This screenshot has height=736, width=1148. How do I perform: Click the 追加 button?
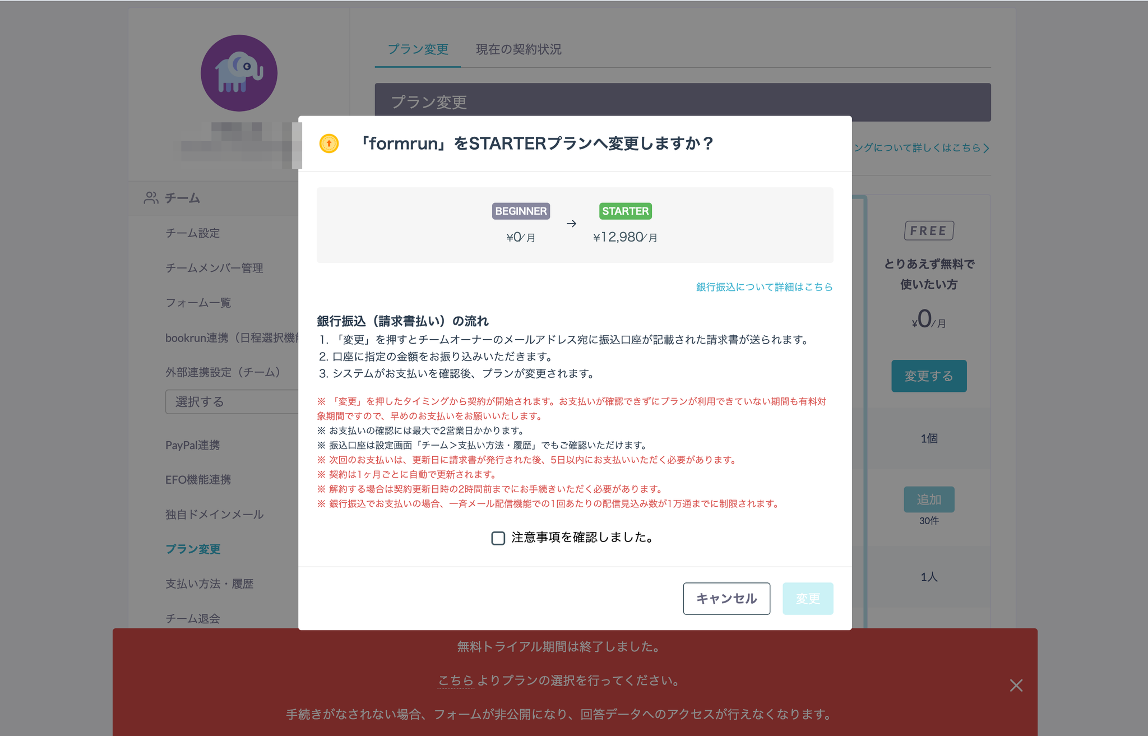(x=928, y=499)
